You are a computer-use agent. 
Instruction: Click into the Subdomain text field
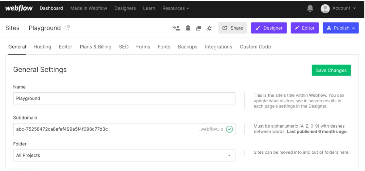click(x=105, y=129)
